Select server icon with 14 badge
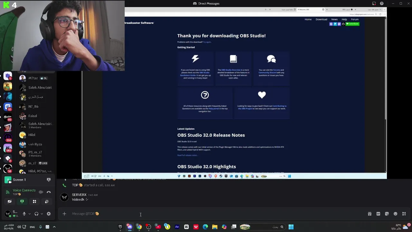The height and width of the screenshot is (232, 412). [8, 168]
